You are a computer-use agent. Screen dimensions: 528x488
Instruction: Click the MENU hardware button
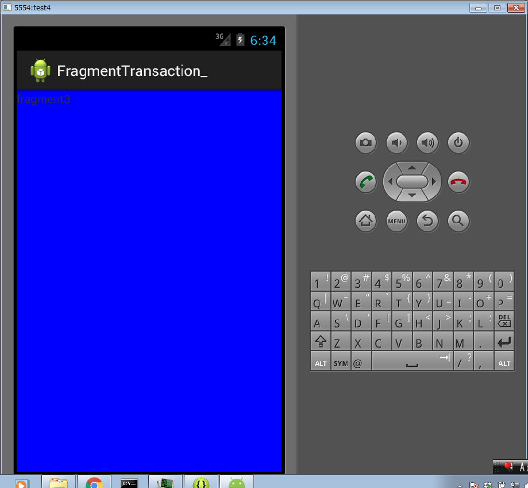click(x=396, y=221)
